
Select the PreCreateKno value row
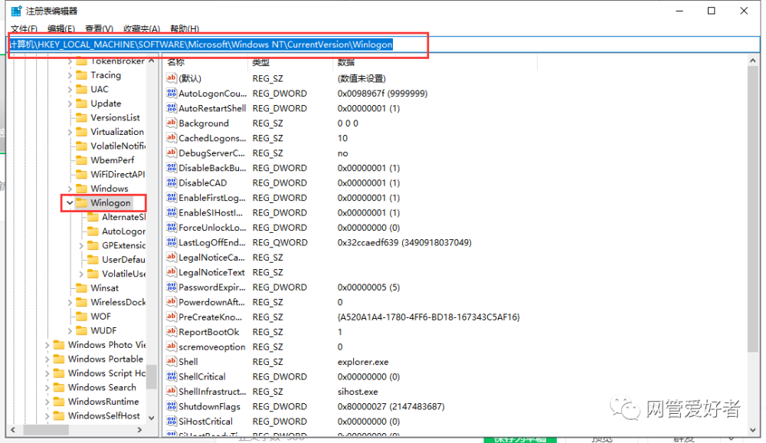pyautogui.click(x=343, y=317)
